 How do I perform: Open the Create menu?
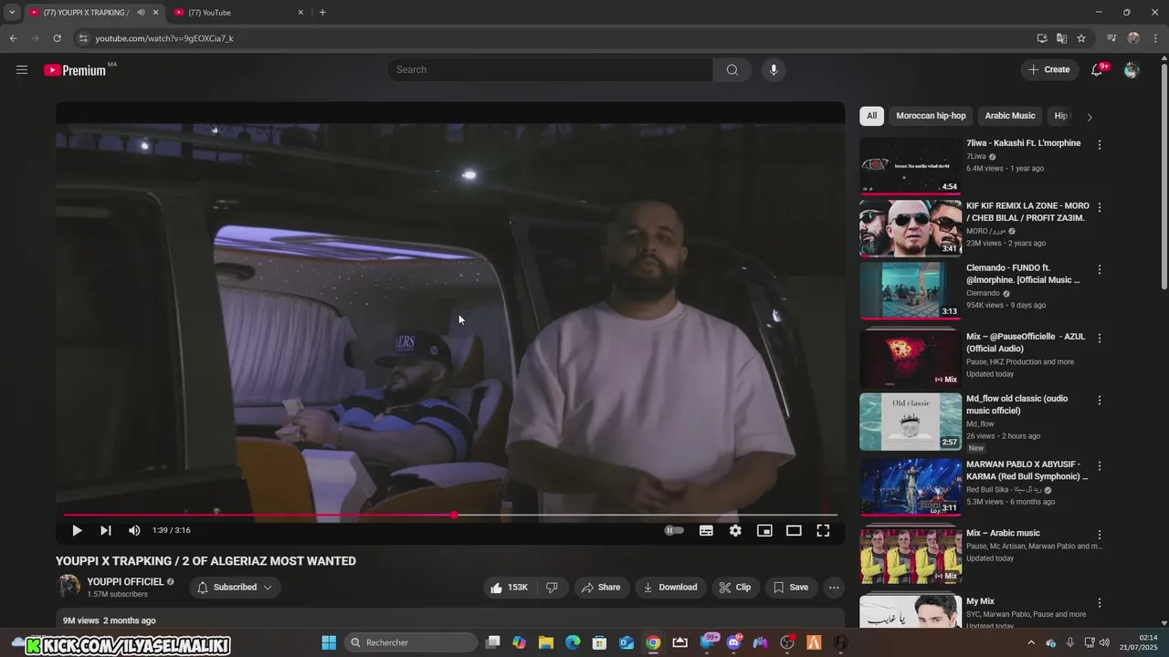click(1048, 69)
